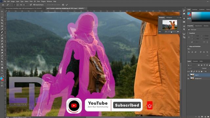Select the Path Selection tool
Screen dimensions: 210x118
(x=2, y=62)
